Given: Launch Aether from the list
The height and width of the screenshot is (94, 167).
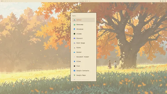Looking at the screenshot, I should (x=83, y=20).
